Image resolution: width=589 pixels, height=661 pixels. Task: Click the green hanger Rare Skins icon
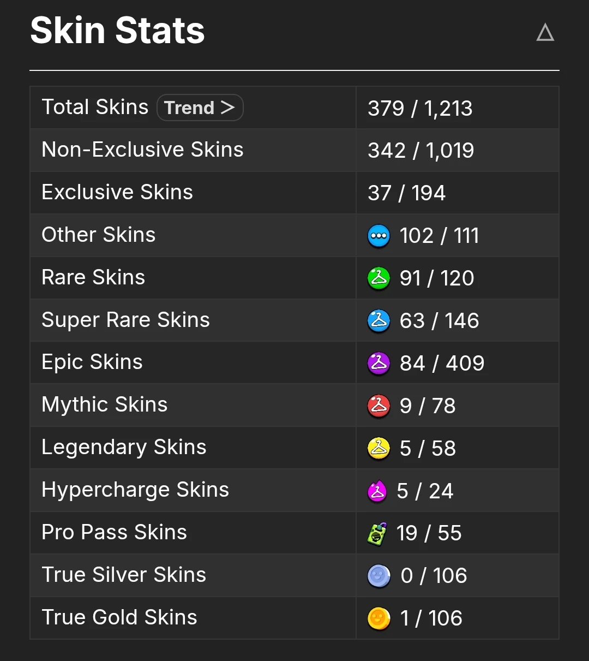coord(379,279)
